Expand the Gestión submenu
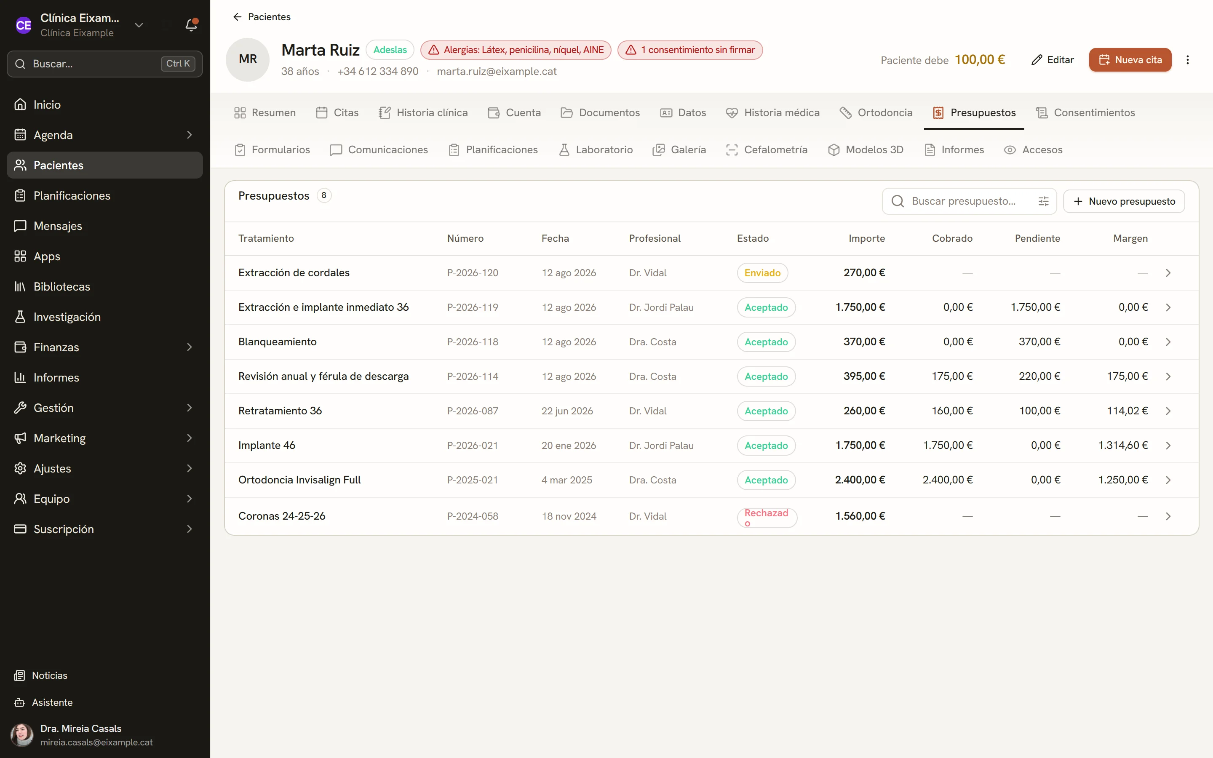 [x=190, y=408]
